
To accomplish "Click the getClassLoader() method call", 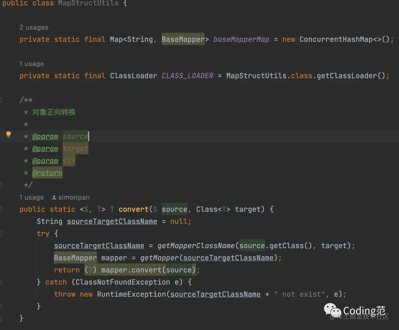I will click(351, 76).
